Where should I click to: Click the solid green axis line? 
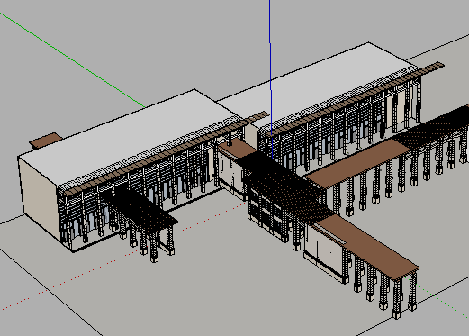tap(73, 59)
